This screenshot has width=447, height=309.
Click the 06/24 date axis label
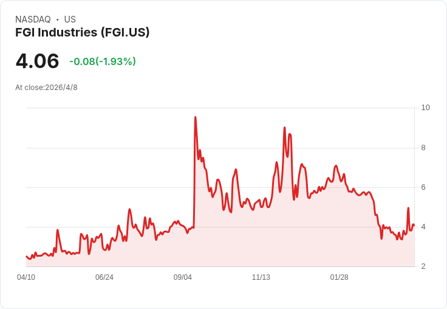point(104,277)
